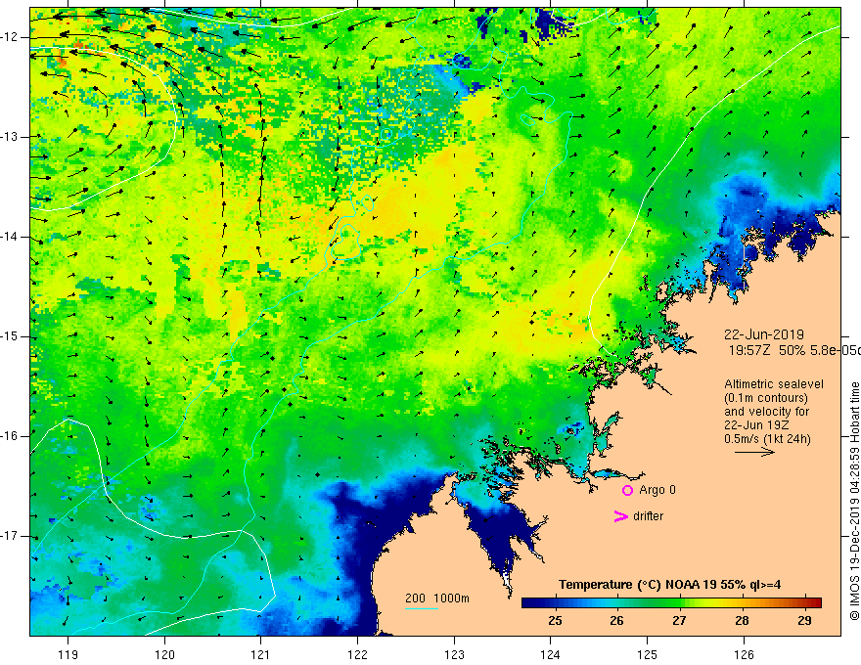Click the 119 longitude axis label
Image resolution: width=861 pixels, height=665 pixels.
tap(68, 654)
